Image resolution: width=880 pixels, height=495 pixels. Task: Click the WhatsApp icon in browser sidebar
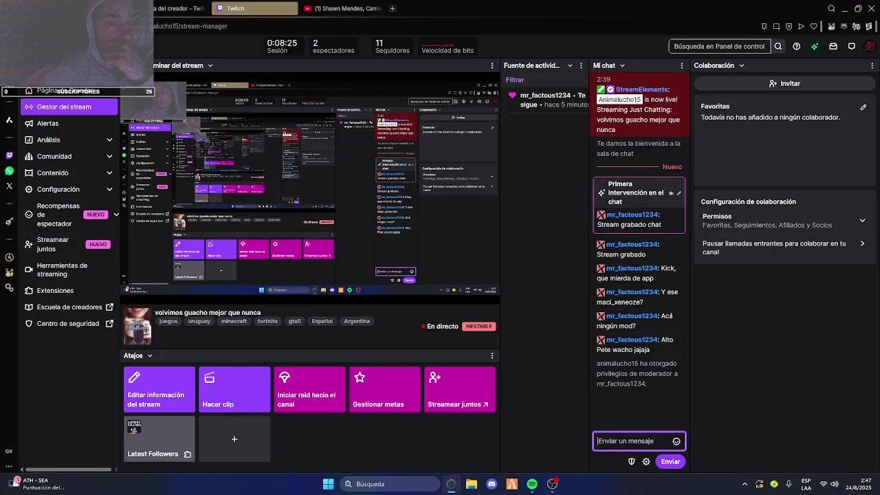coord(9,170)
